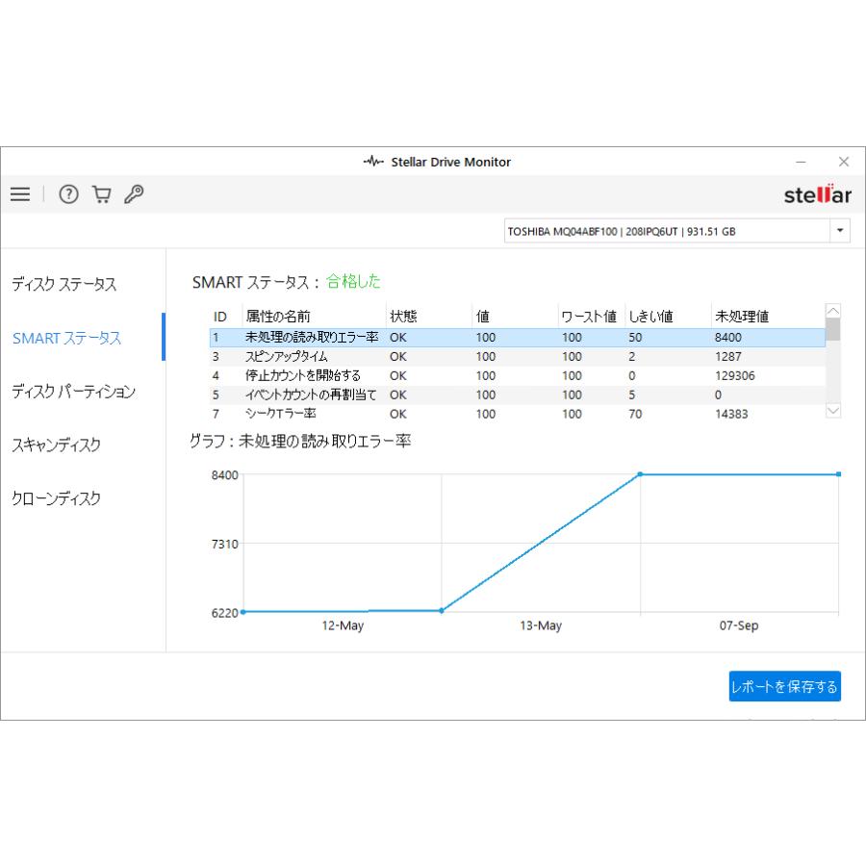Click the 属性の名前 column header
Viewport: 866px width, 866px height.
pyautogui.click(x=278, y=316)
